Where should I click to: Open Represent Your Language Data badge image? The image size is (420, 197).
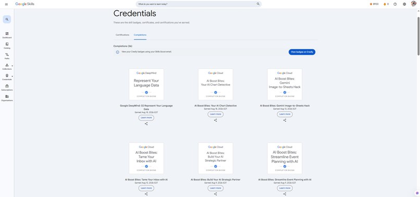(x=146, y=84)
